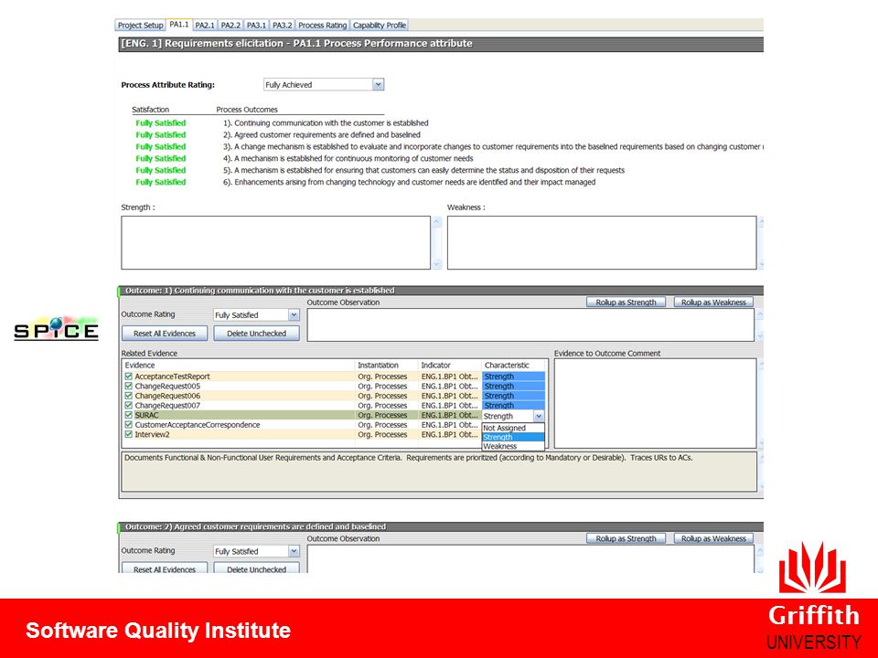The height and width of the screenshot is (658, 878).
Task: Uncheck the SURAC evidence checkbox
Action: 129,415
